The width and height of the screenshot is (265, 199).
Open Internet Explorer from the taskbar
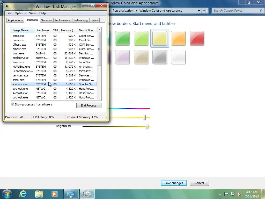(x=23, y=194)
